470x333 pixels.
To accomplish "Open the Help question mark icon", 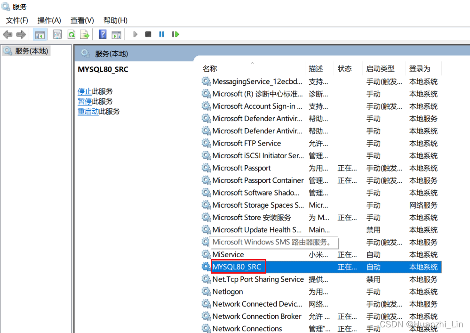I will click(103, 34).
